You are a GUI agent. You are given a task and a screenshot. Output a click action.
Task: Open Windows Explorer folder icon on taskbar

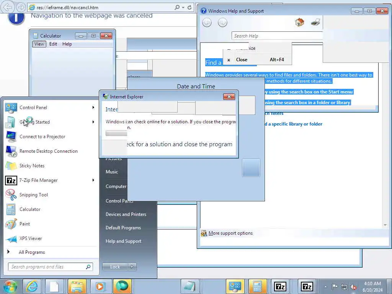pyautogui.click(x=77, y=286)
